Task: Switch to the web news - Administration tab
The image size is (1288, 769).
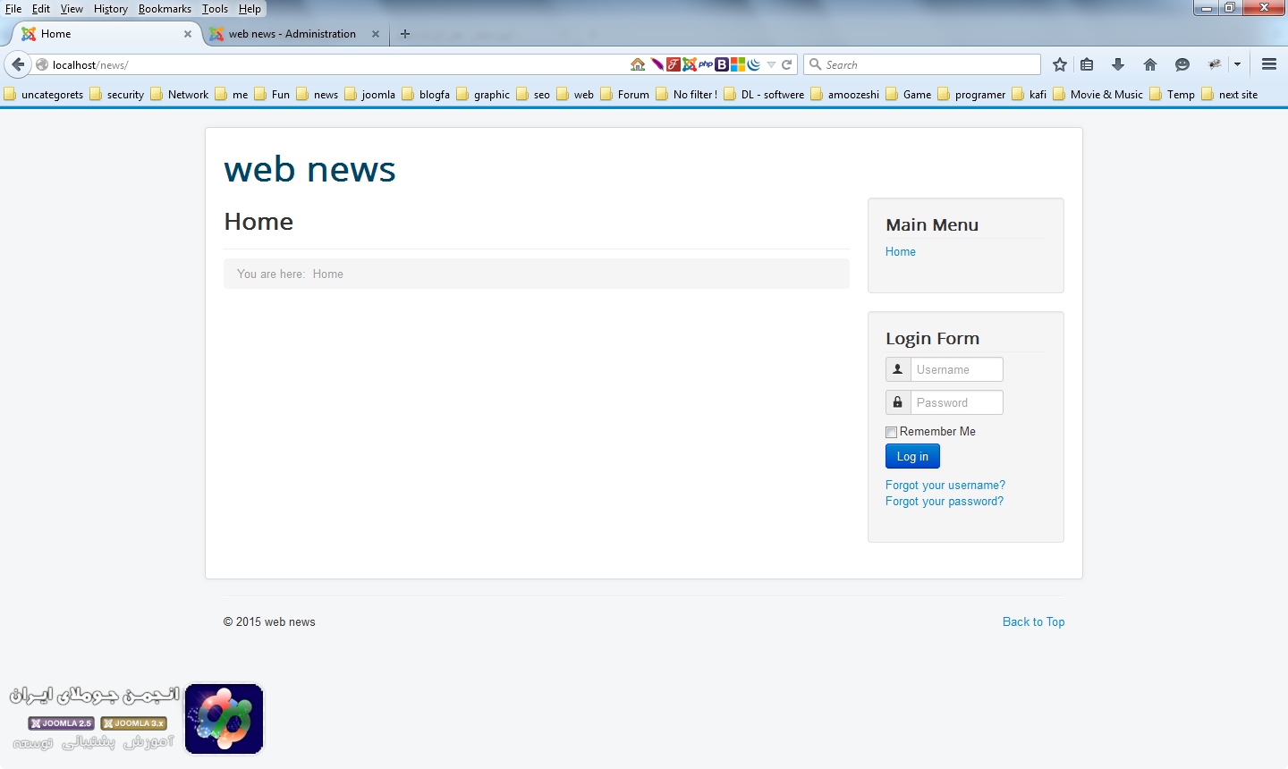Action: [292, 34]
